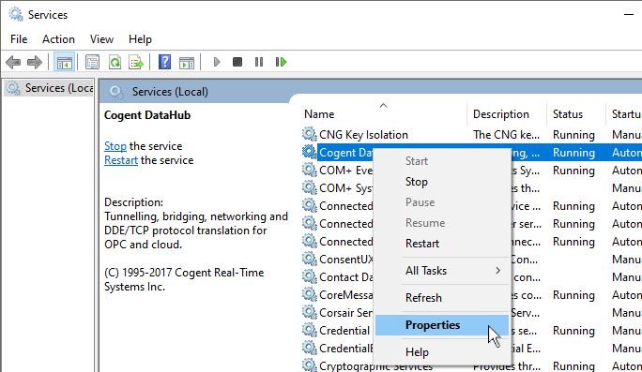This screenshot has height=372, width=642.
Task: Click the Services app icon in title bar
Action: pos(16,14)
